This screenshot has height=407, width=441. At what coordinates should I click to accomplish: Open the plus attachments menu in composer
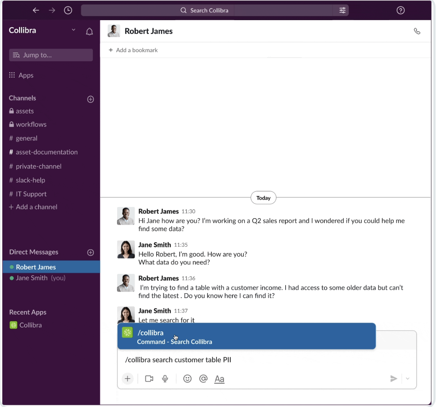127,379
